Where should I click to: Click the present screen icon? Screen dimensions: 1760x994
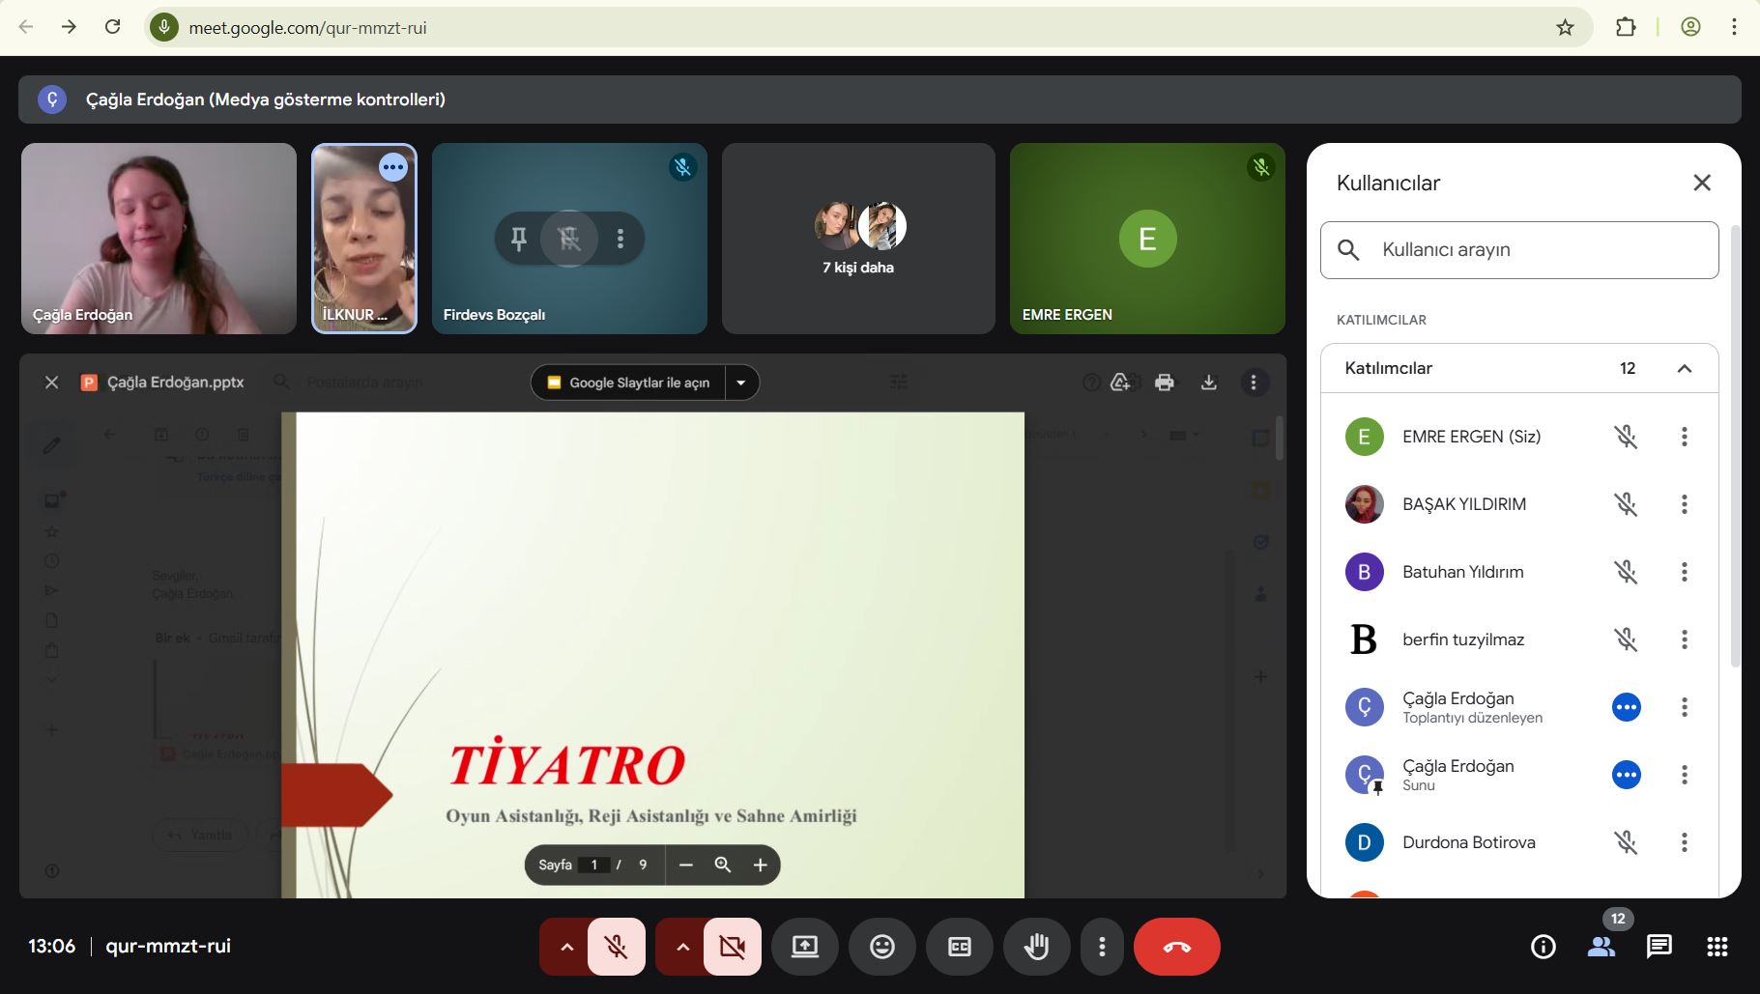(804, 947)
